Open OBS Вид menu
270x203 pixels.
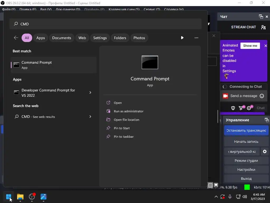click(x=46, y=9)
